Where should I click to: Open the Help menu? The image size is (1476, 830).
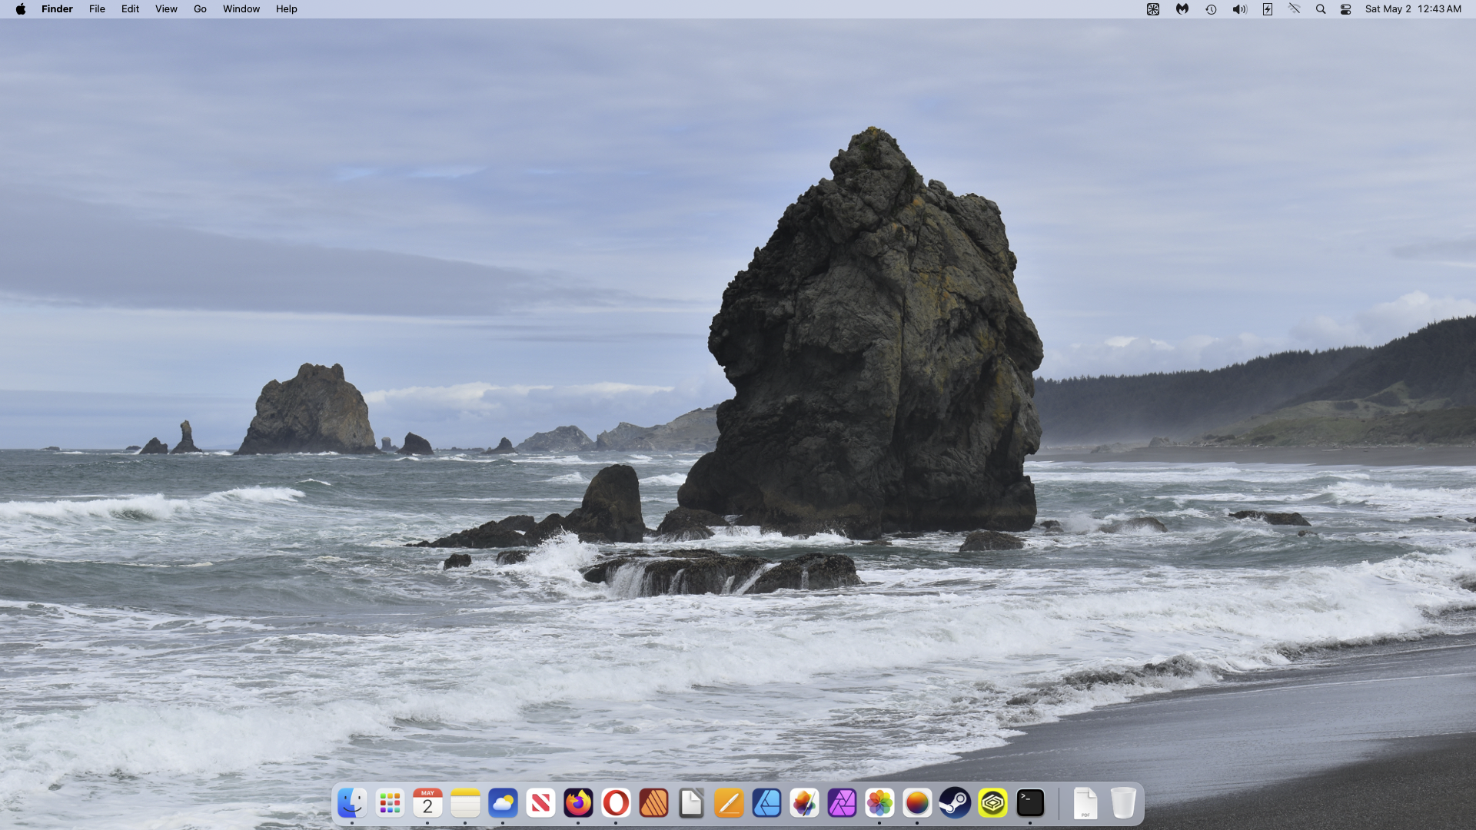[286, 9]
